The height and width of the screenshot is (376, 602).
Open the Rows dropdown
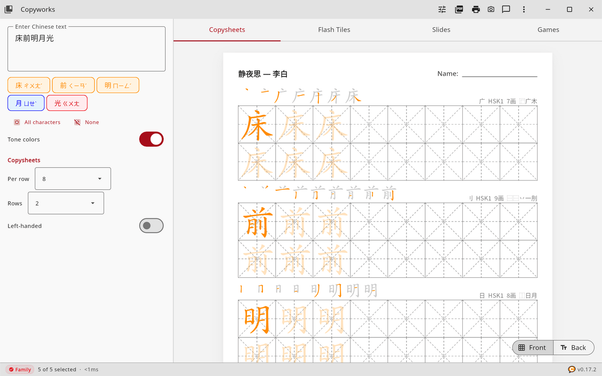pos(66,203)
